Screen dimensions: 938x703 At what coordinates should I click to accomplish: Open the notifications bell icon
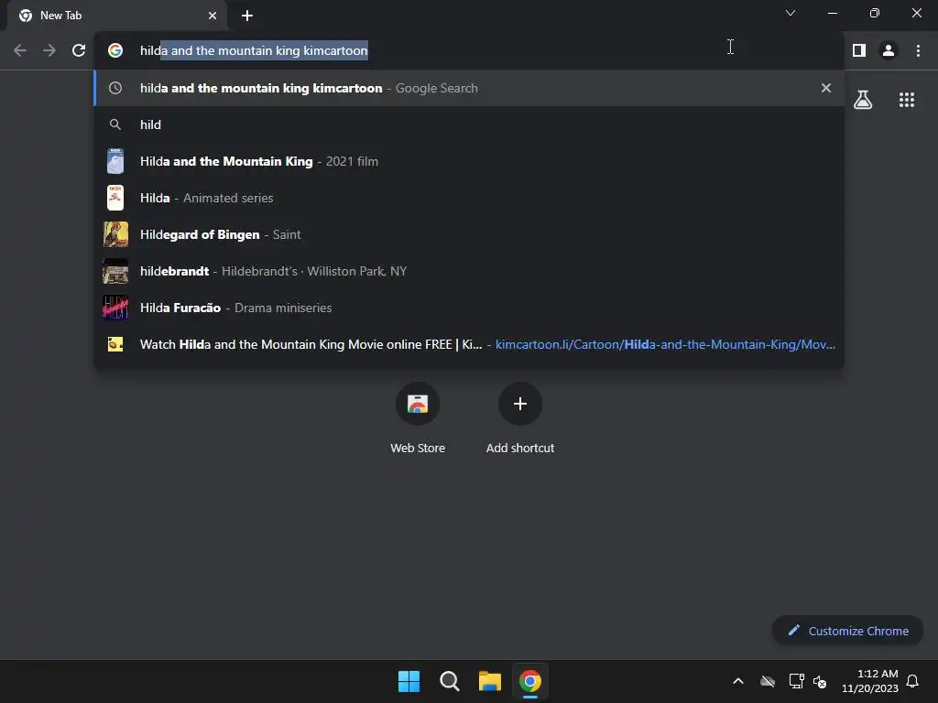click(912, 681)
